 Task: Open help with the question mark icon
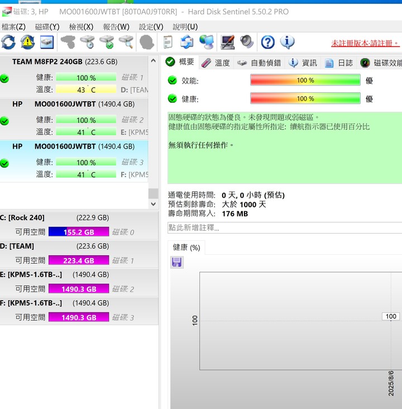[268, 42]
